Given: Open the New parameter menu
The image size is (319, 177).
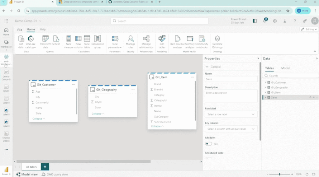Looking at the screenshot, I should [115, 42].
